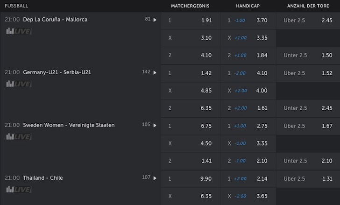Select handicap 1 +1.00 at 2.75

click(x=248, y=126)
